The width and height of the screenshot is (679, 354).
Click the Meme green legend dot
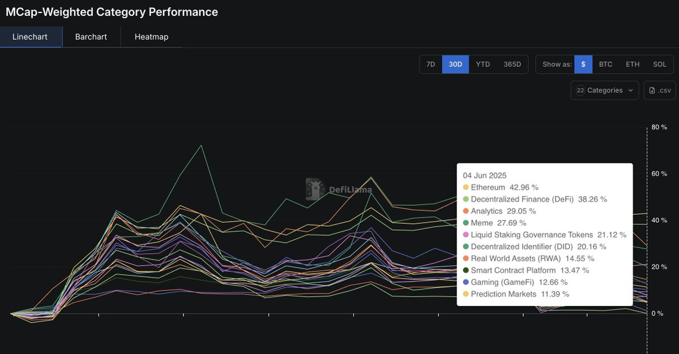[466, 223]
